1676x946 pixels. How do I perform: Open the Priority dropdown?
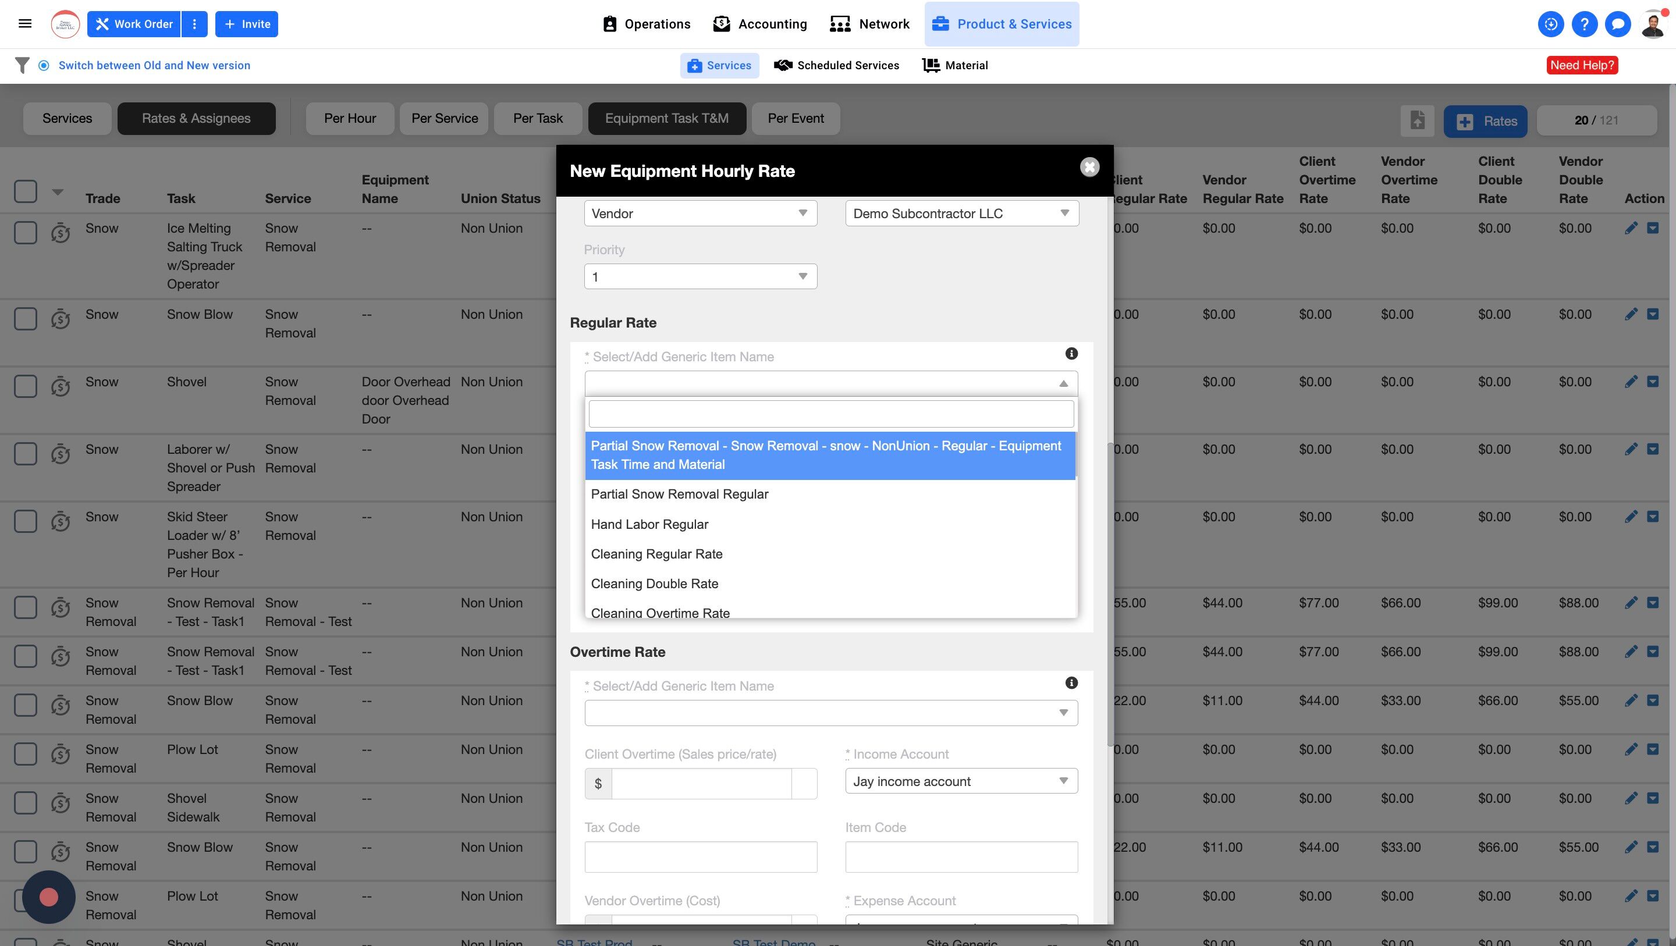point(700,276)
